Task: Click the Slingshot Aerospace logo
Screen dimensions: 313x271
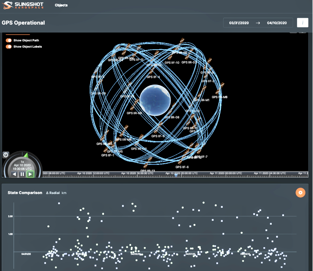Action: pyautogui.click(x=22, y=5)
